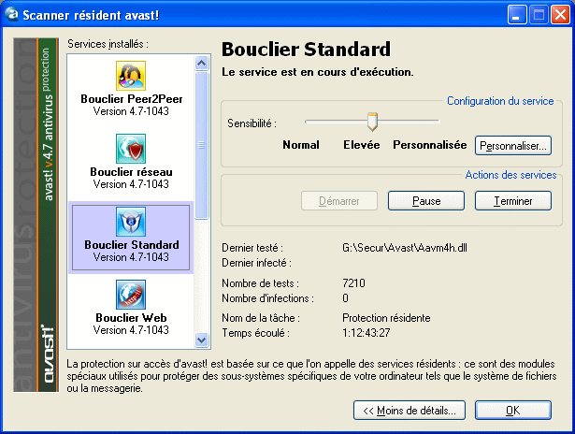Click the disabled Démarrer button
The height and width of the screenshot is (434, 575).
(339, 201)
